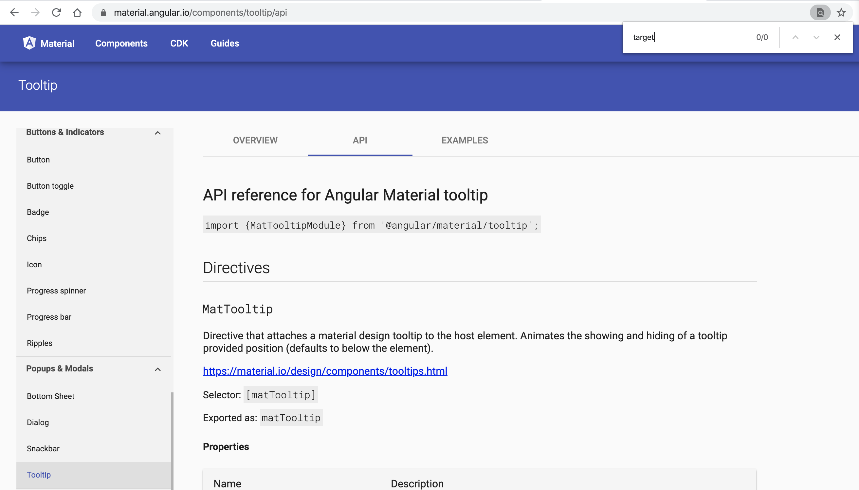859x490 pixels.
Task: Open Button in the sidebar
Action: tap(94, 160)
